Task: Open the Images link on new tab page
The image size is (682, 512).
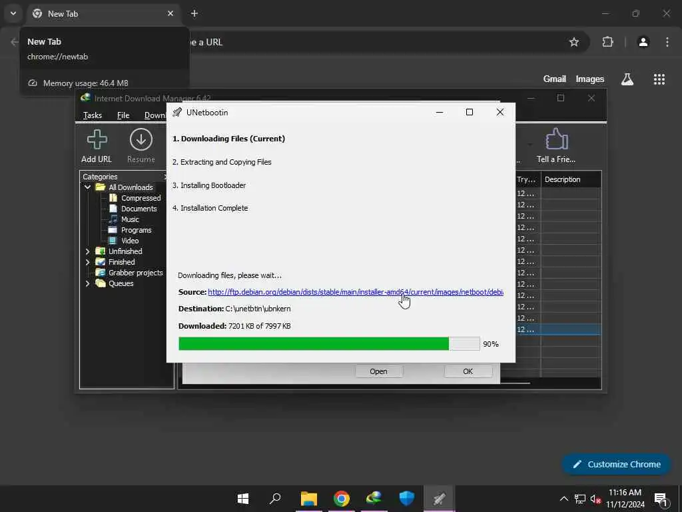Action: tap(590, 79)
